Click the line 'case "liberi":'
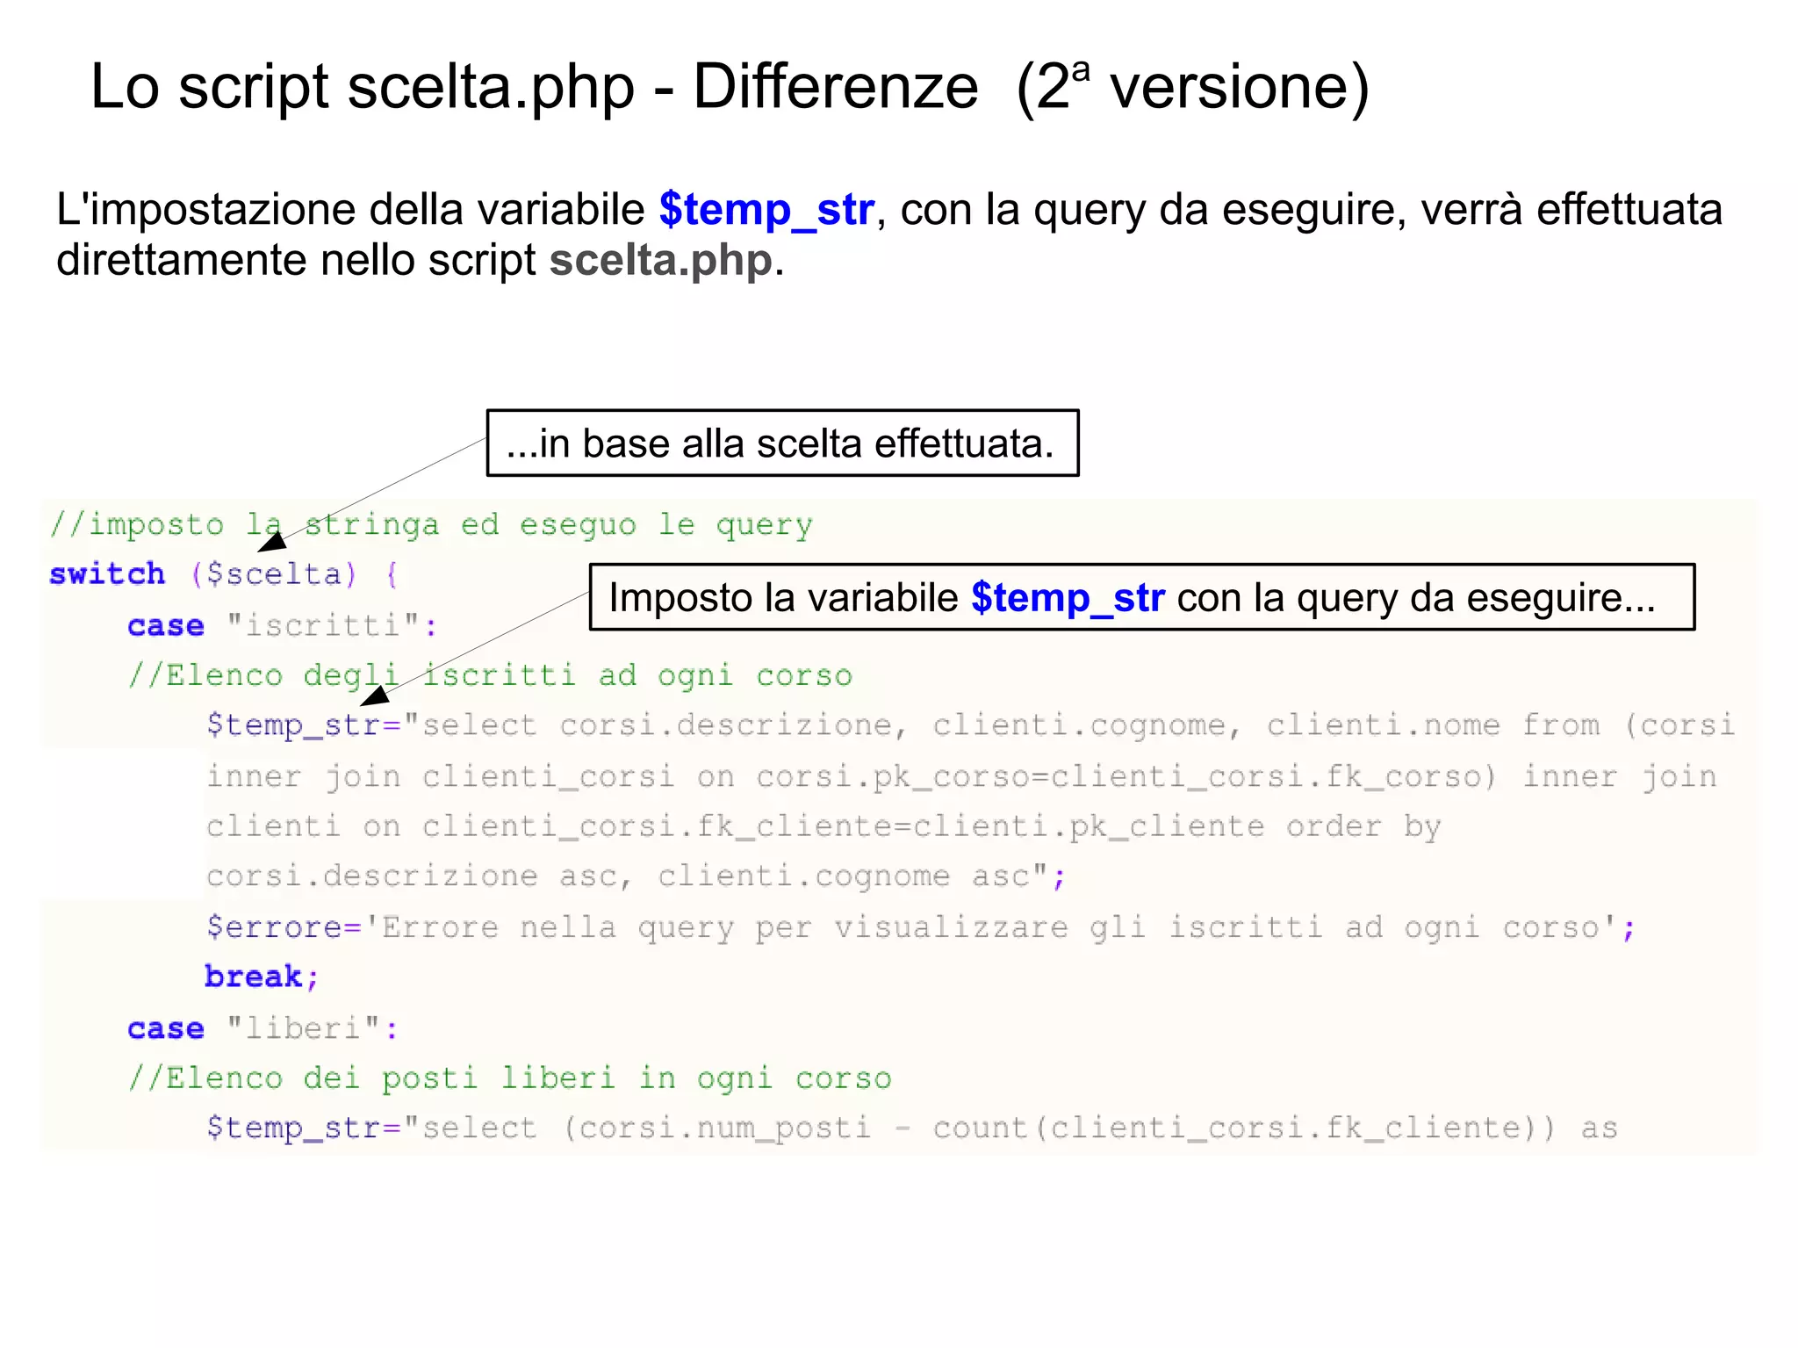Viewport: 1798px width, 1348px height. pos(263,1027)
